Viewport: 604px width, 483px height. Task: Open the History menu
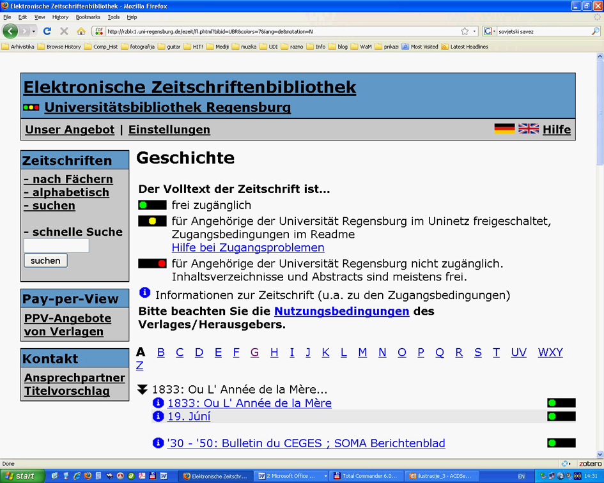[x=60, y=17]
